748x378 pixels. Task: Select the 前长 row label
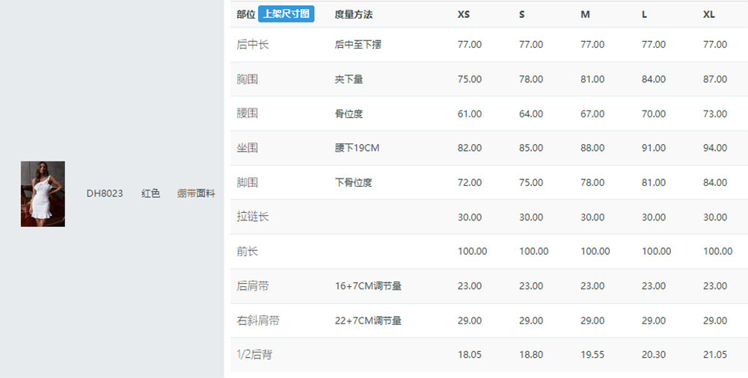247,251
